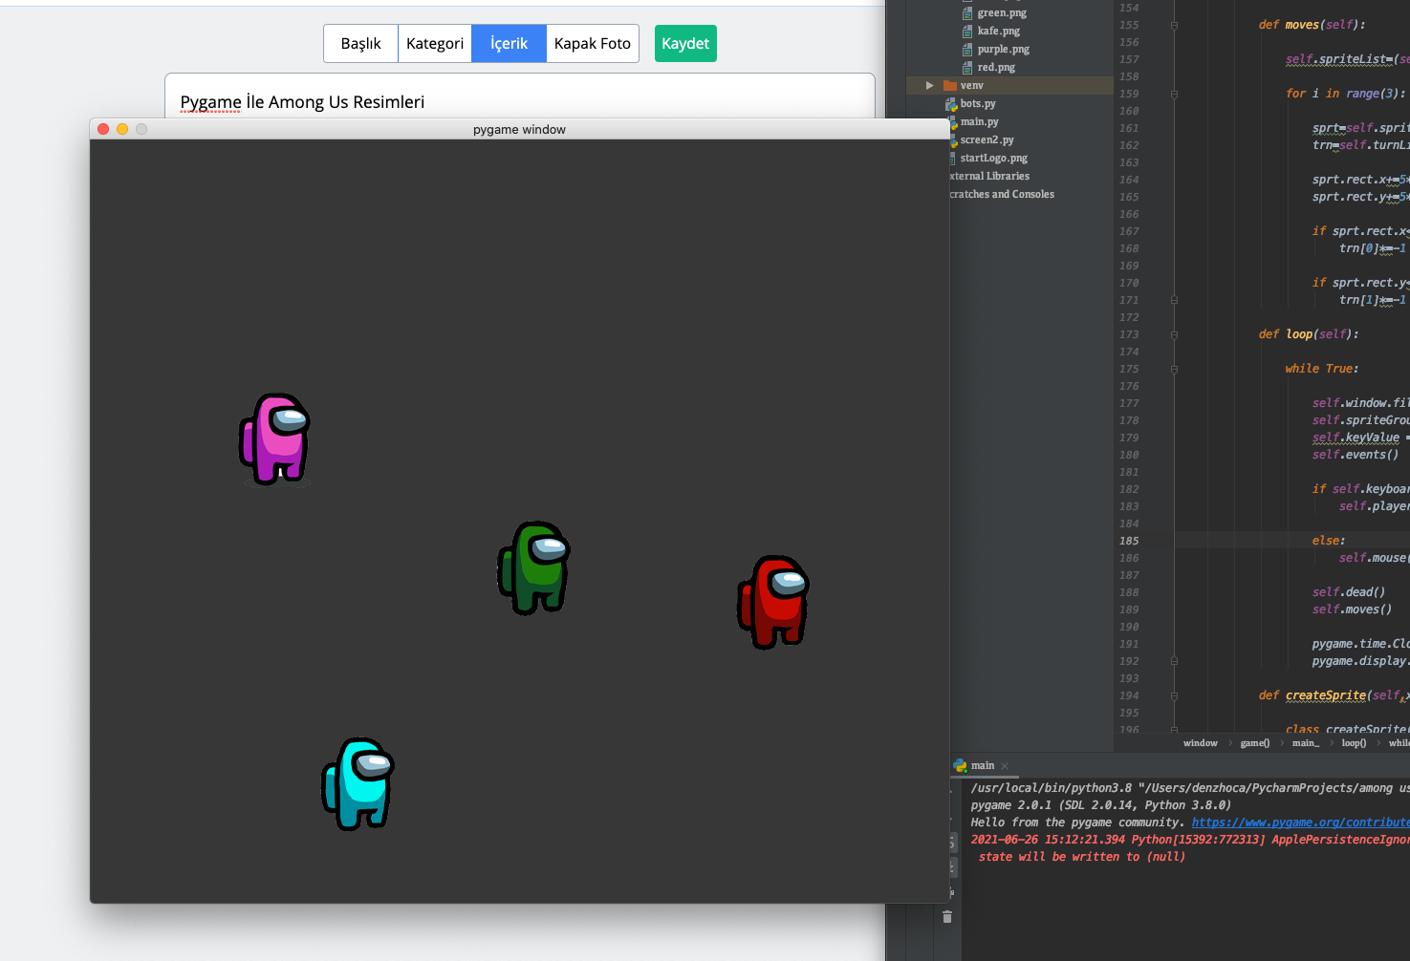The image size is (1410, 961).
Task: Open bots.py in the project tree
Action: [x=978, y=103]
